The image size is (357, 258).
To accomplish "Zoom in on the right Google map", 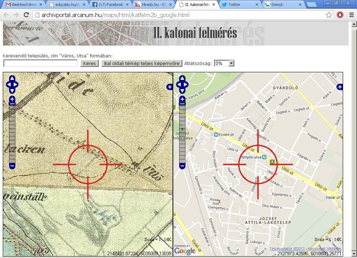I will coord(182,99).
